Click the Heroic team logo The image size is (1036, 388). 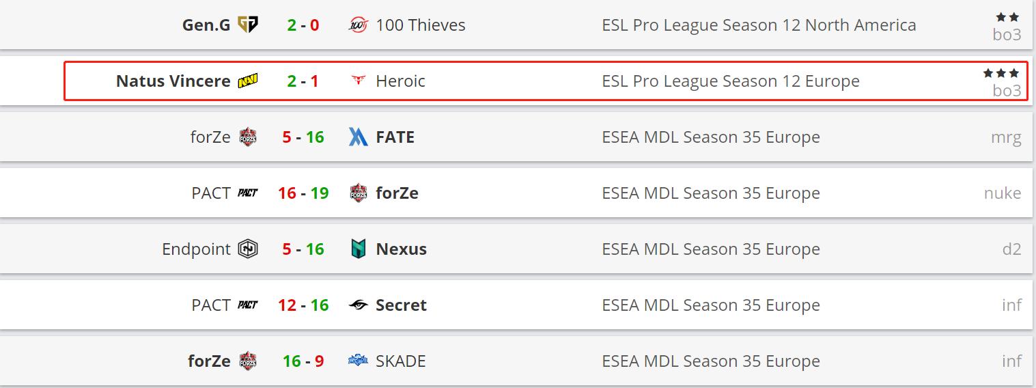click(358, 81)
